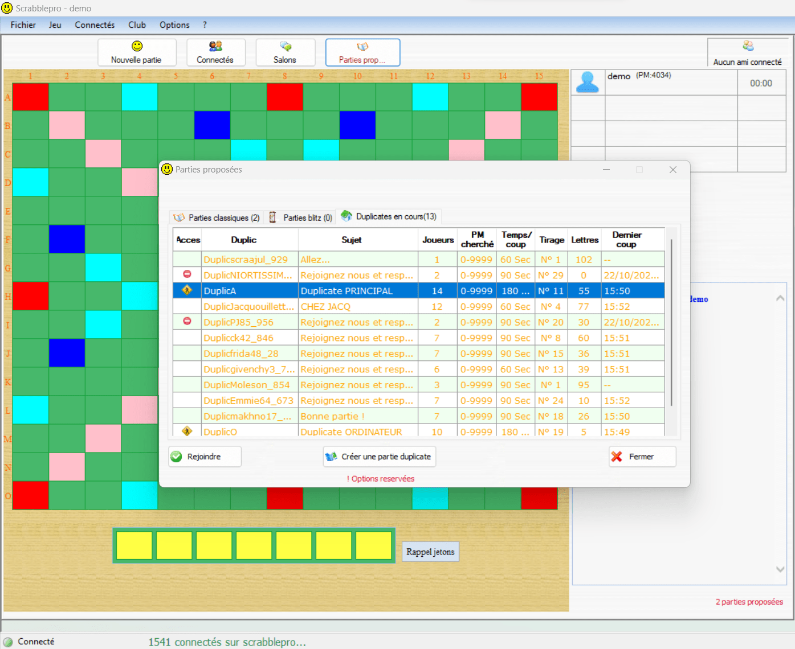Click the Fermer button
The height and width of the screenshot is (649, 795).
pyautogui.click(x=642, y=457)
